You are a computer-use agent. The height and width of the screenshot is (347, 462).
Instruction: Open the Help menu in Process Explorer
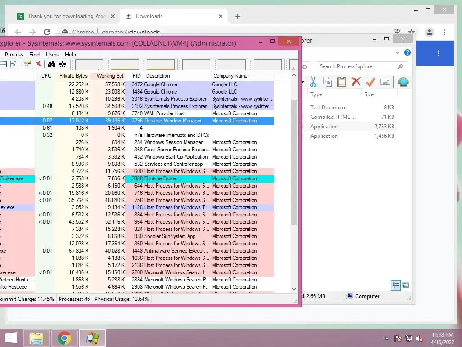[70, 55]
